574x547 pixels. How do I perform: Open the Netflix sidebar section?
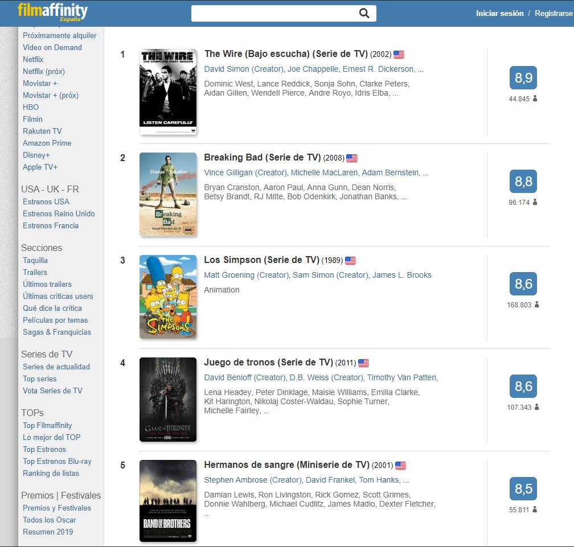pos(33,59)
